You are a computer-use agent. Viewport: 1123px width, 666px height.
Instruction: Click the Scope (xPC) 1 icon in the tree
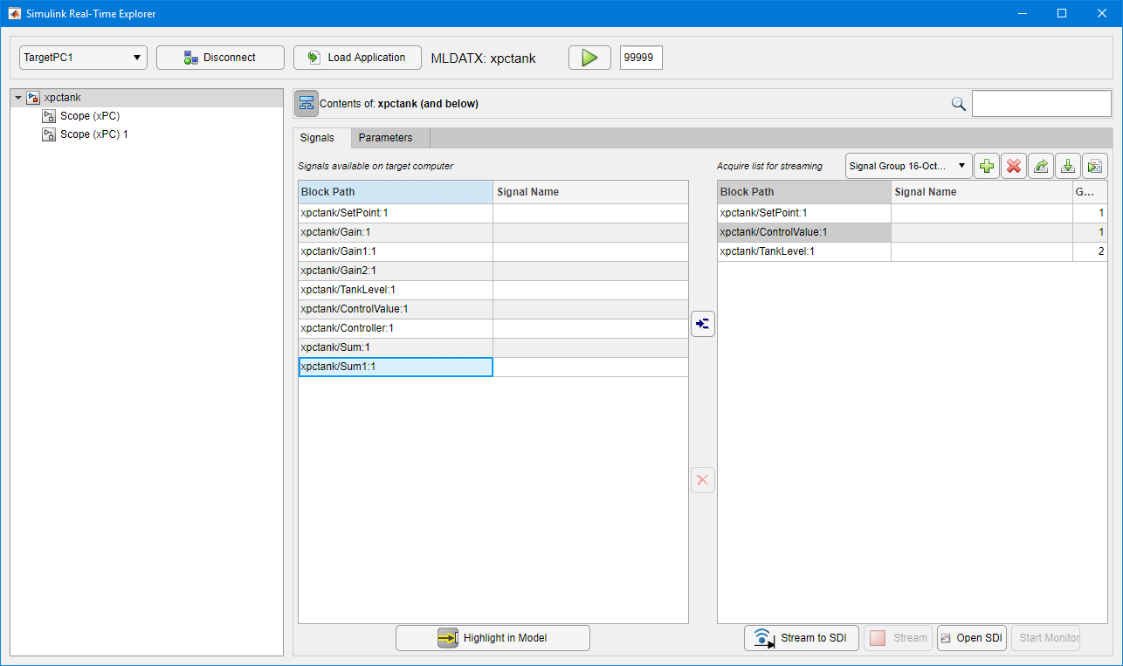(49, 134)
